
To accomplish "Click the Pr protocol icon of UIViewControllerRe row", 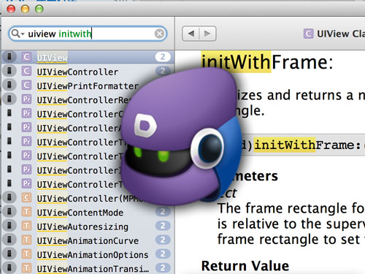I will 26,99.
